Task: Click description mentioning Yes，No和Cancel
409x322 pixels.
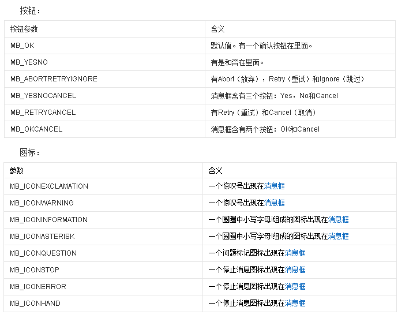Action: 275,96
